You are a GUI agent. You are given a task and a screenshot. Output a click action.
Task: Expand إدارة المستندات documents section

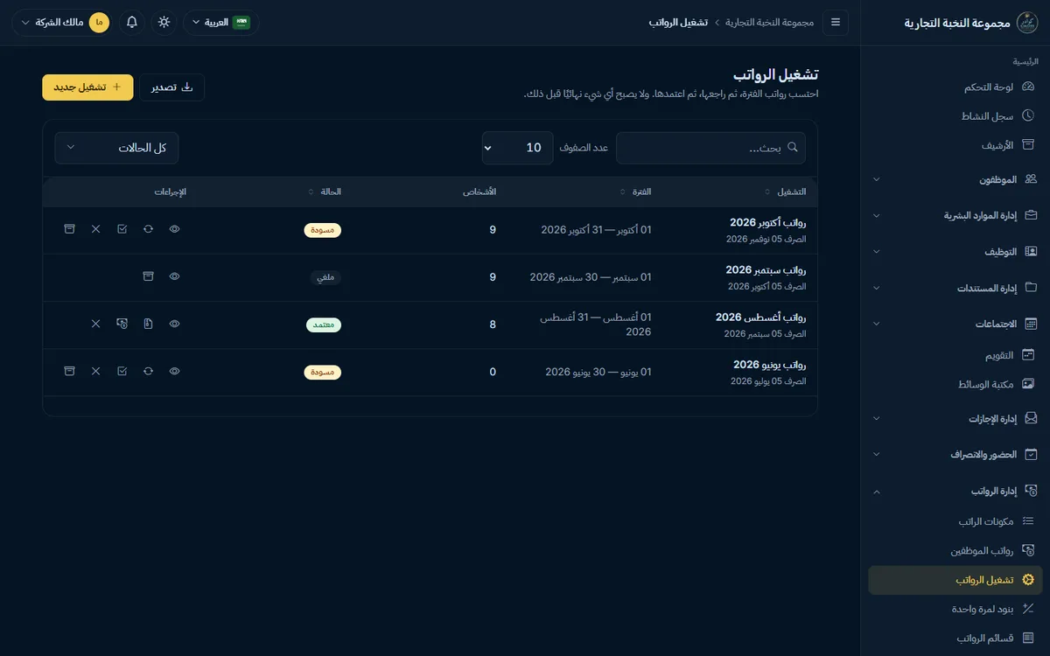pyautogui.click(x=955, y=287)
